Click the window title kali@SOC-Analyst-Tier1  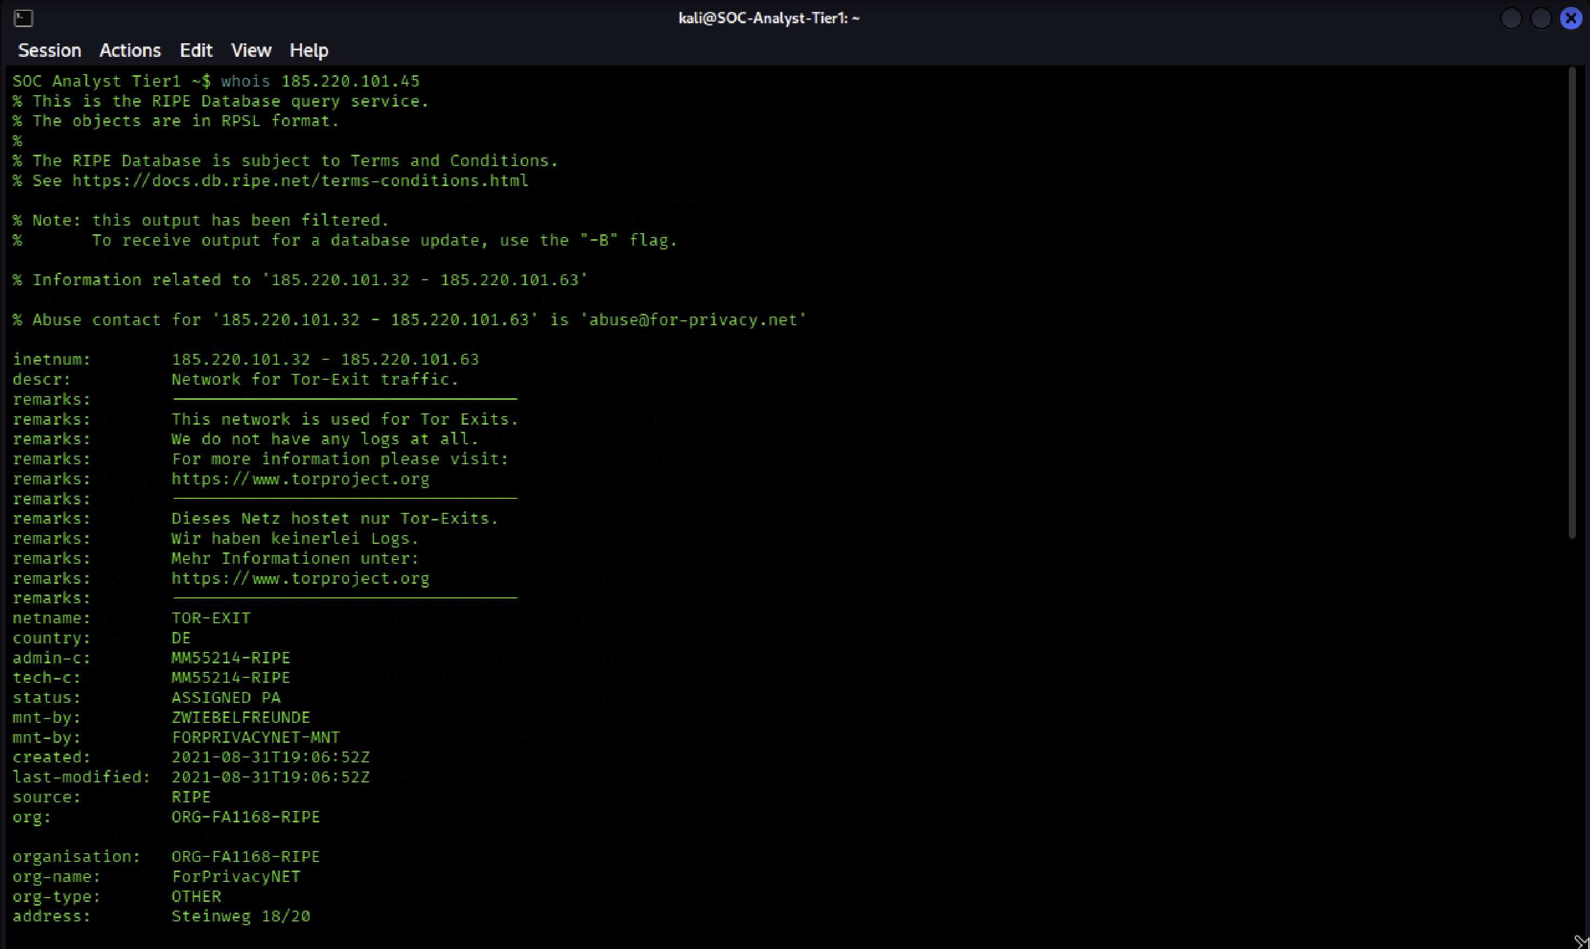(769, 18)
